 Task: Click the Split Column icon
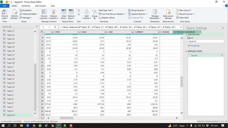click(x=87, y=12)
